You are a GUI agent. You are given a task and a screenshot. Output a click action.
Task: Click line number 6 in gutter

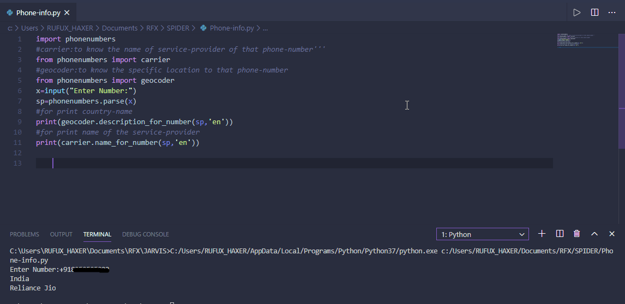20,91
